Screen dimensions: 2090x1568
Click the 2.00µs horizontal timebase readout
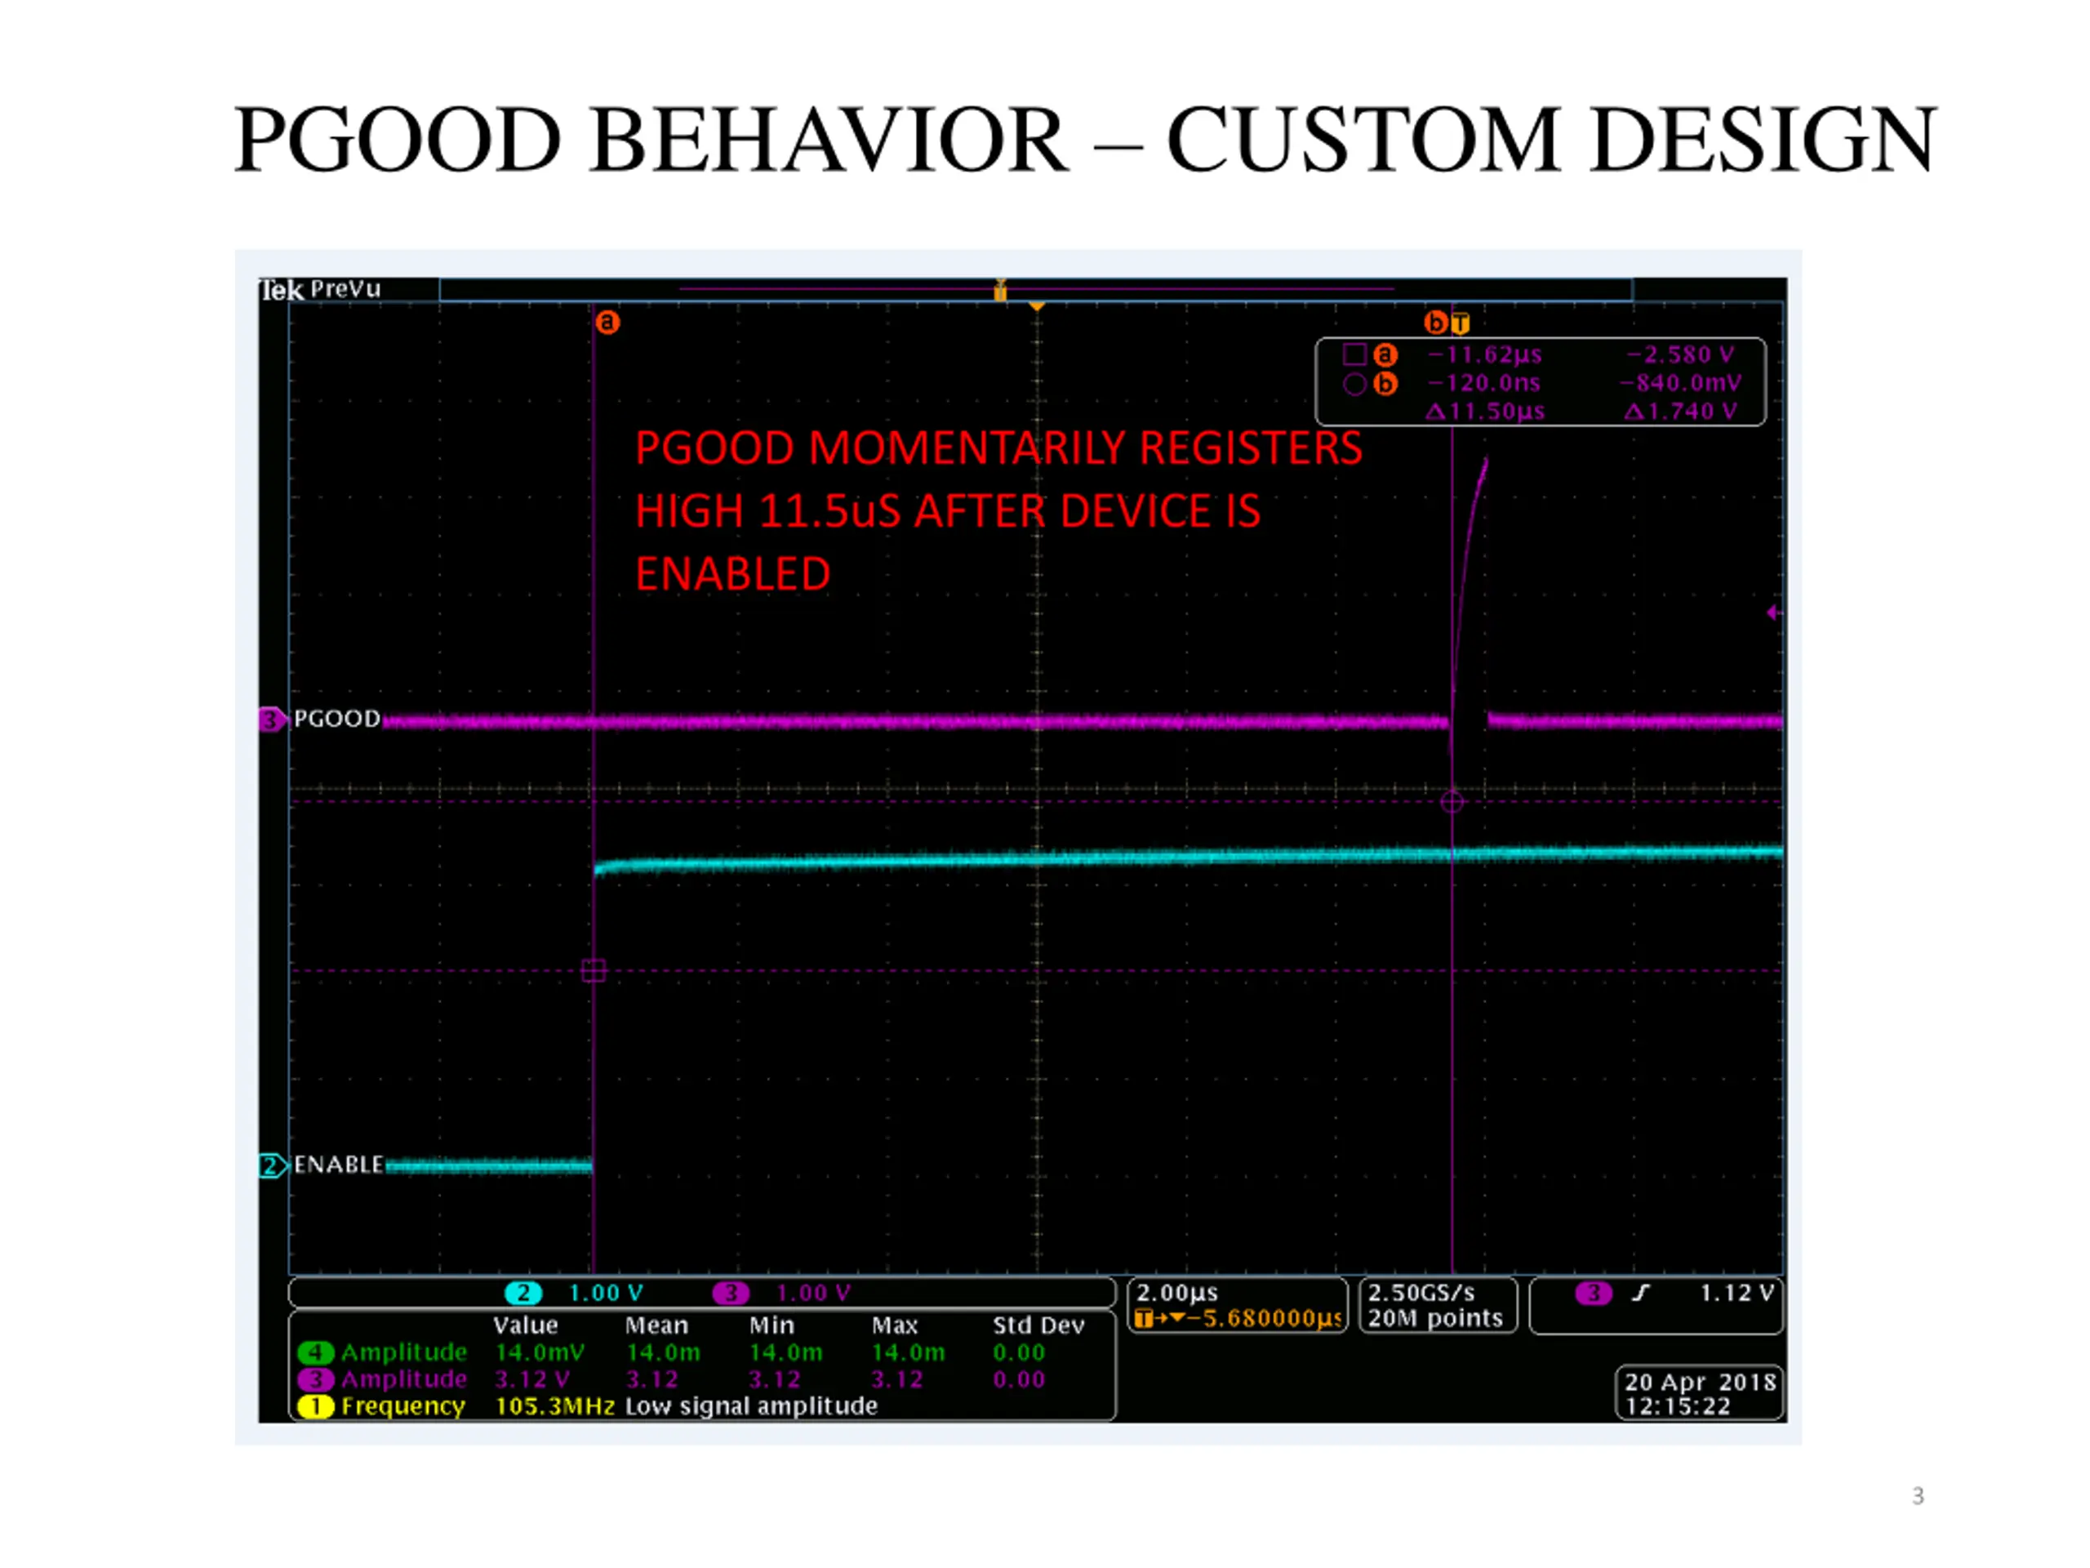pyautogui.click(x=1177, y=1293)
